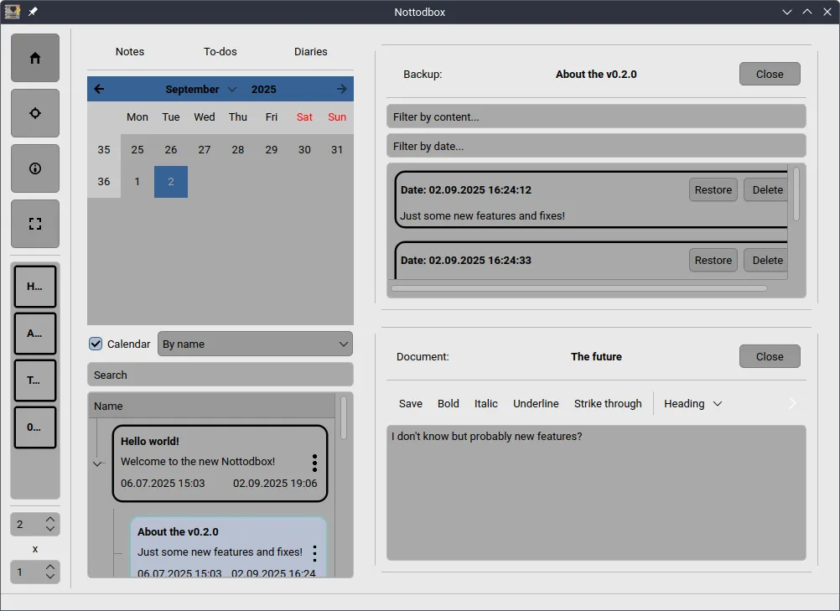
Task: Select the Hello world! note card
Action: (x=220, y=463)
